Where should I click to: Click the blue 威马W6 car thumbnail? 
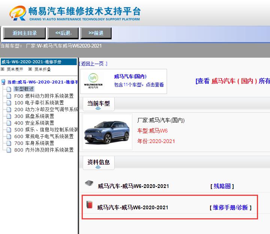click(107, 131)
